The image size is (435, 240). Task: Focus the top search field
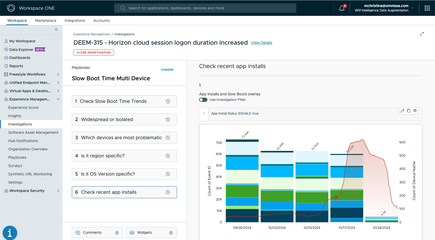[x=205, y=8]
